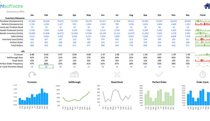Click the Order Cycle stopwatch icon
Viewport: 210px width, 121px height.
203,74
